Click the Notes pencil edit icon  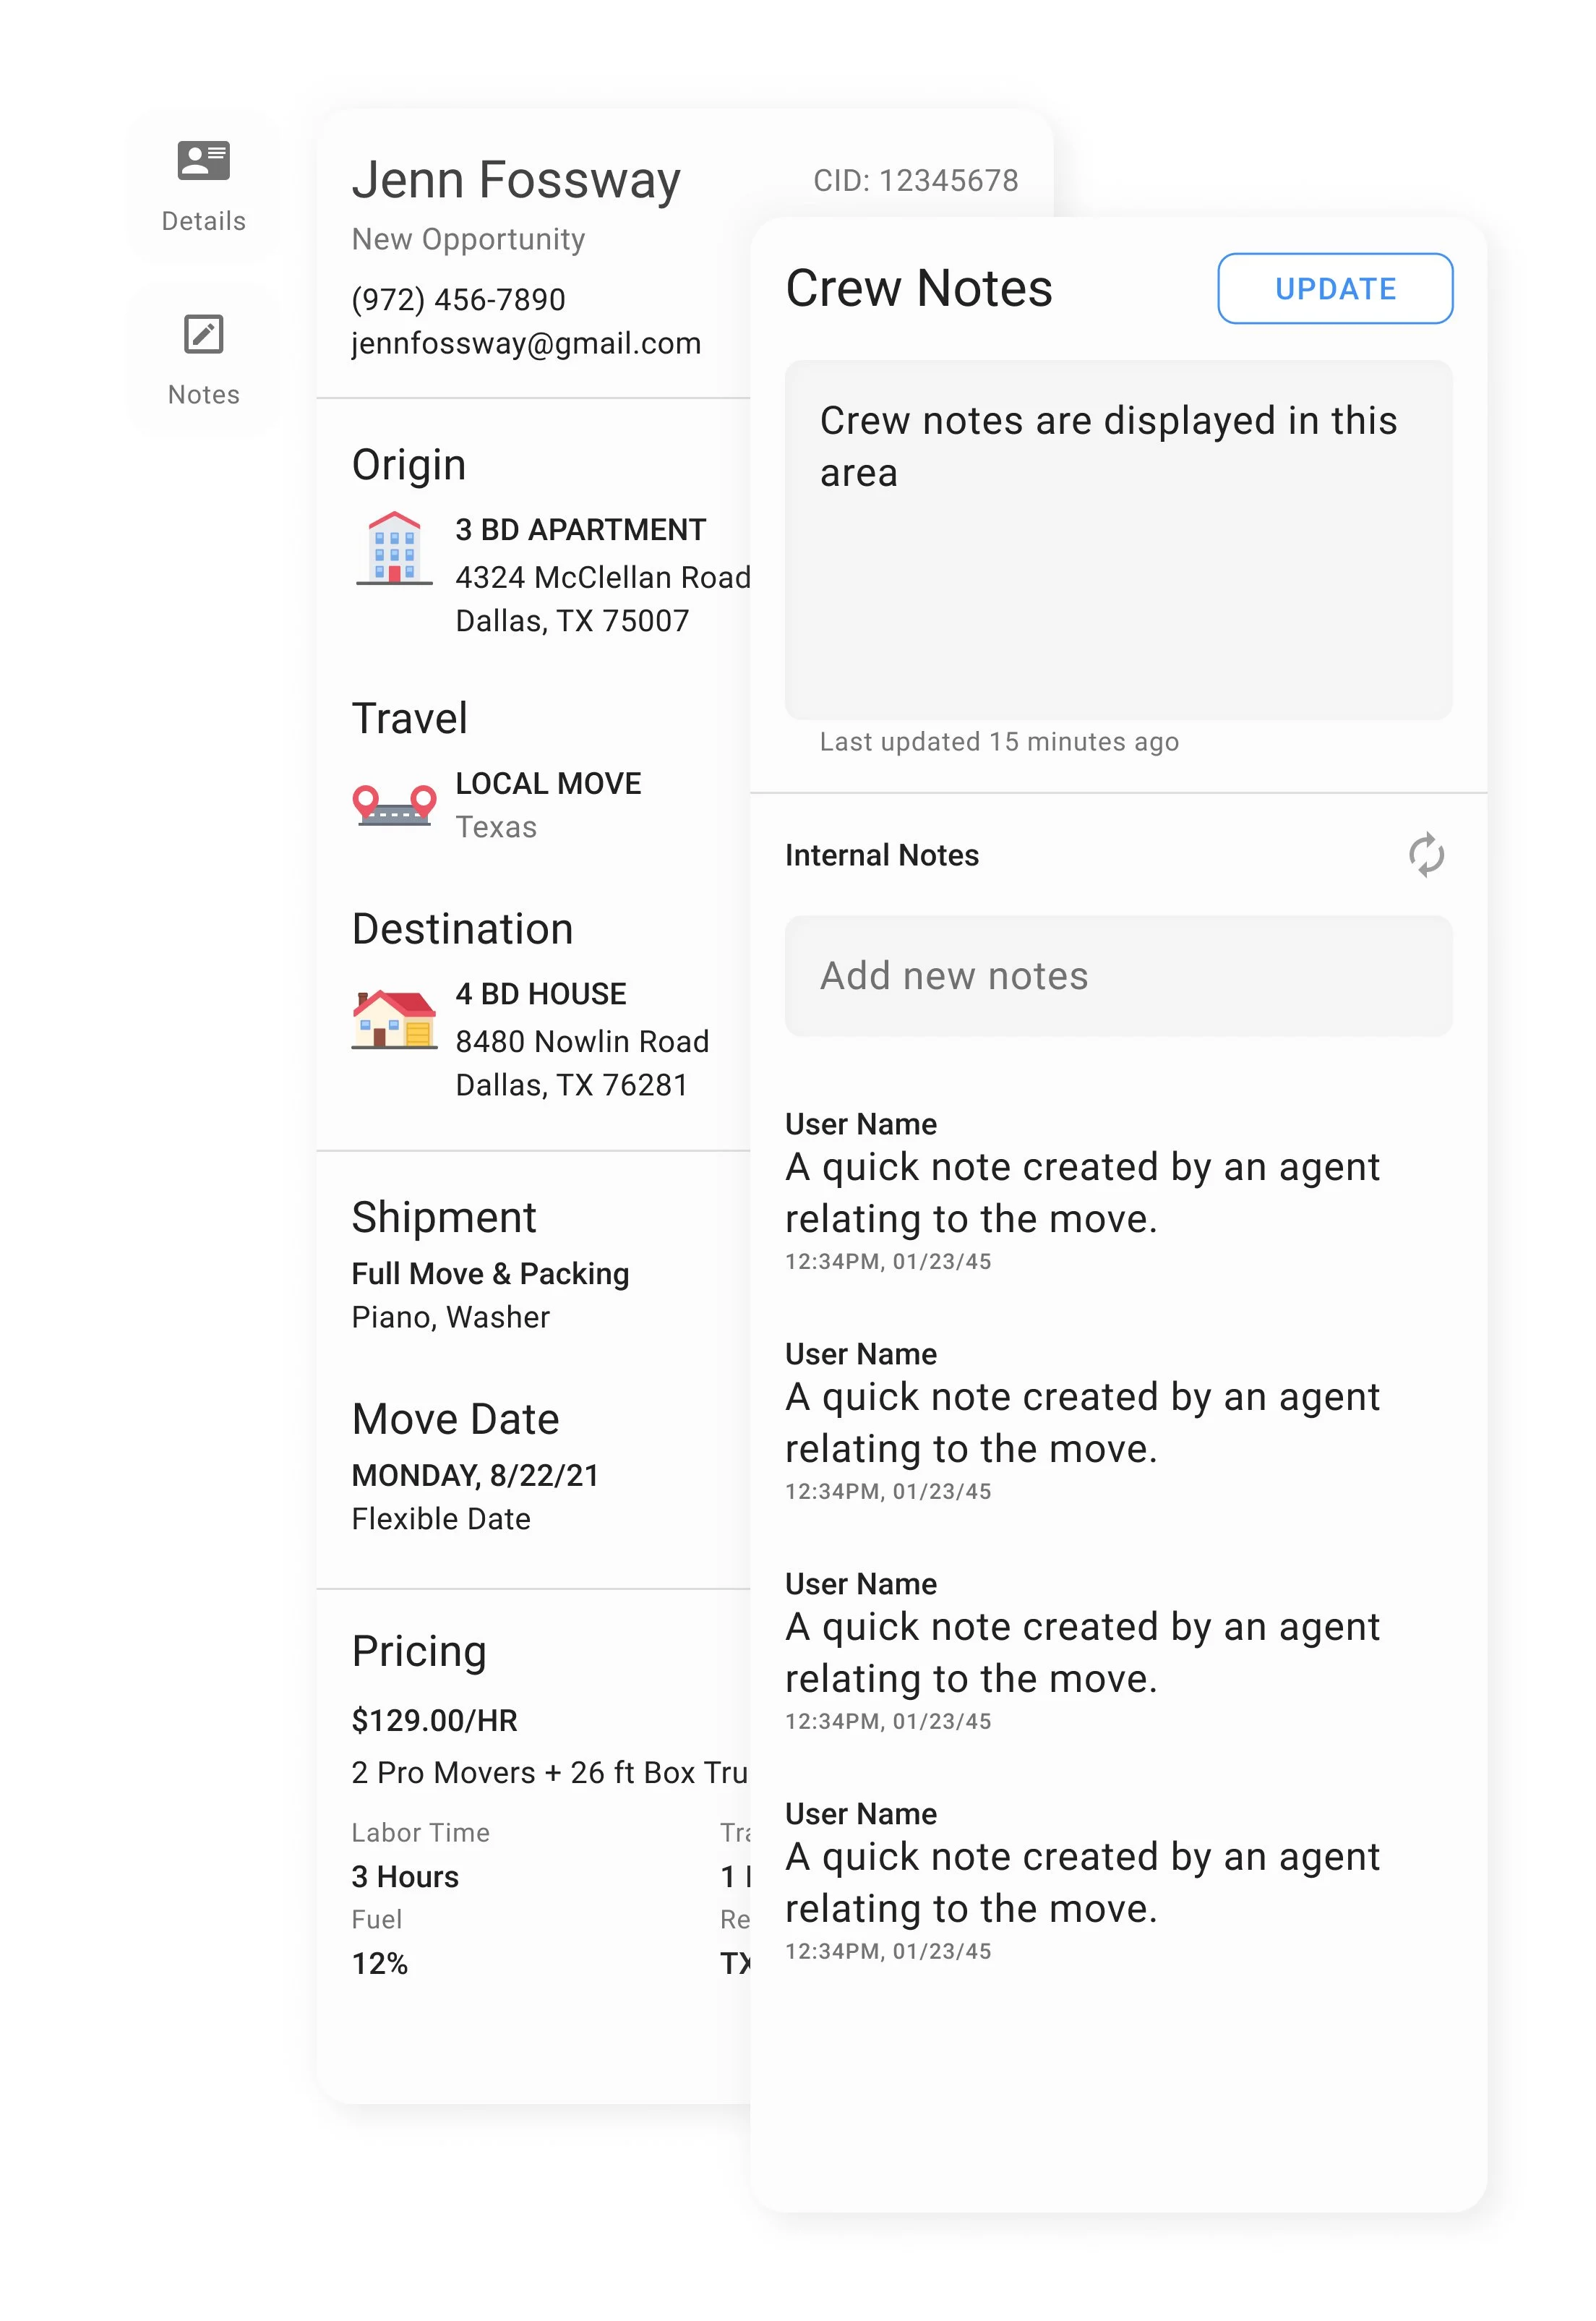[x=203, y=334]
